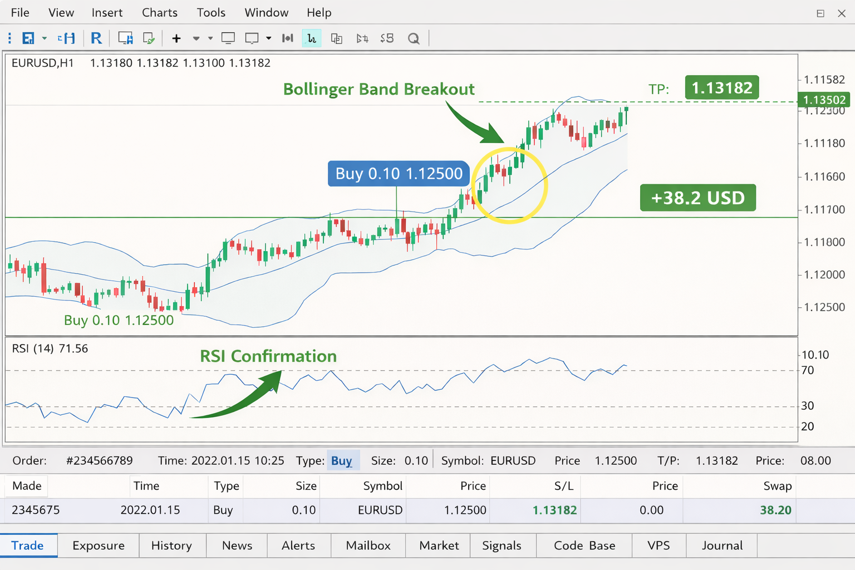This screenshot has height=570, width=855.
Task: Click the RSI (14) 71.56 indicator label
Action: pos(50,348)
